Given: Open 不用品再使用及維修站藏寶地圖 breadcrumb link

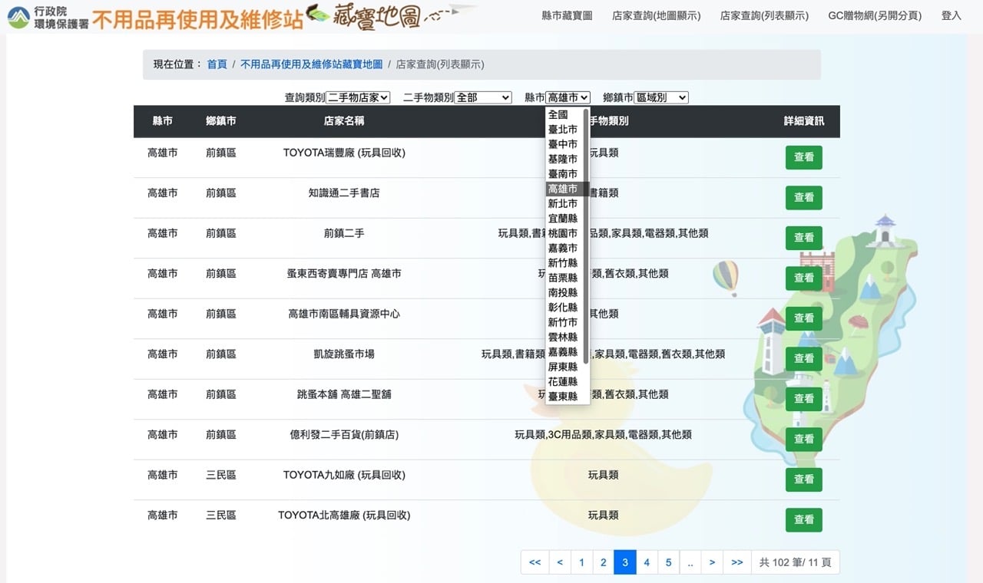Looking at the screenshot, I should coord(312,64).
